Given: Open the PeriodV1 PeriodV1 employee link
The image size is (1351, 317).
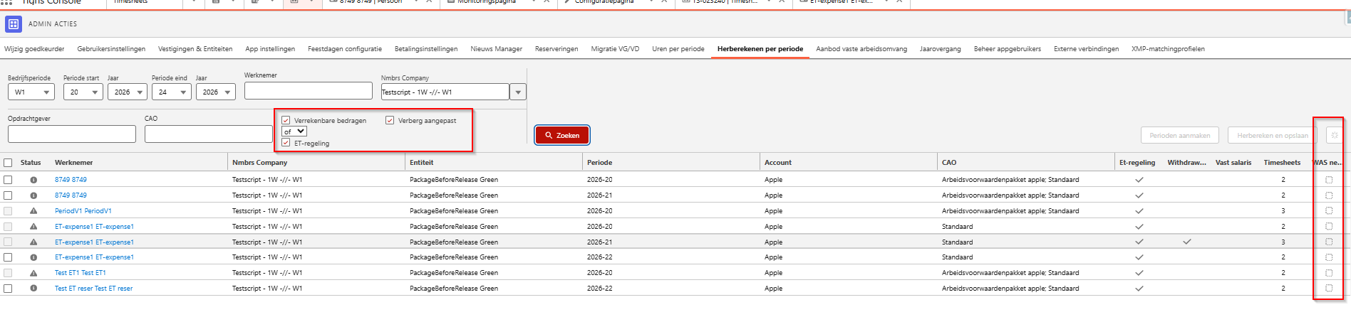Looking at the screenshot, I should tap(83, 211).
